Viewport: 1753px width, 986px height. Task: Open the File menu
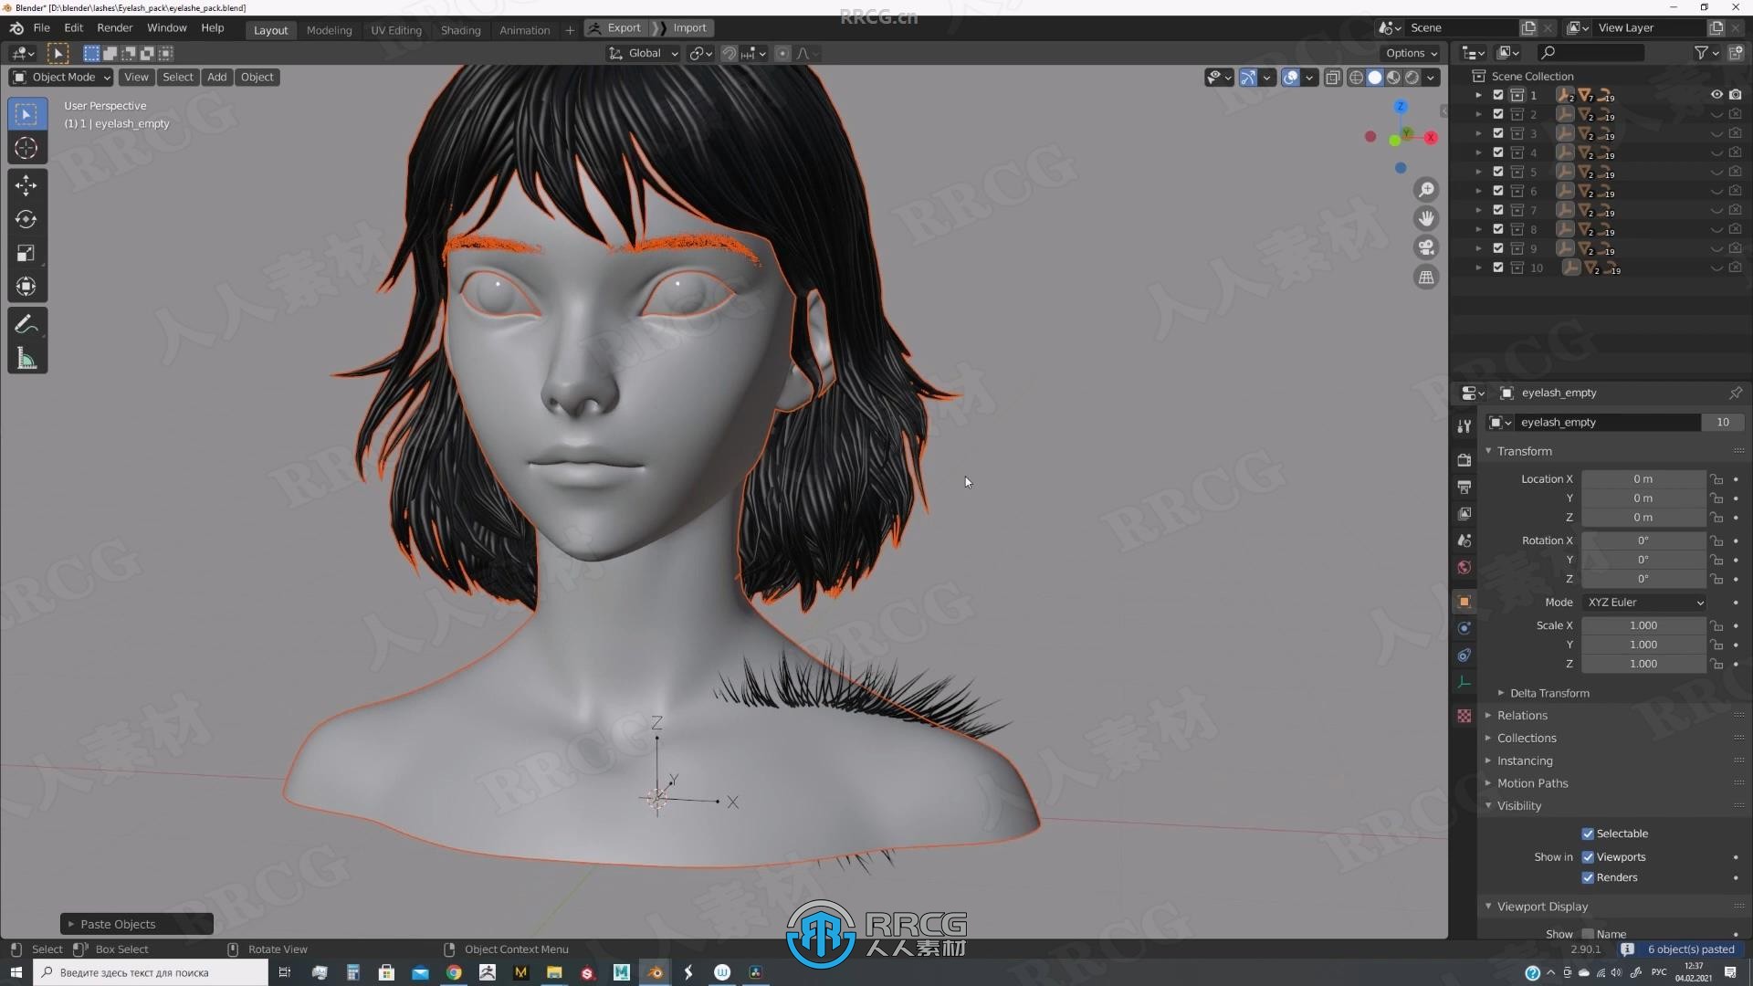(x=42, y=28)
